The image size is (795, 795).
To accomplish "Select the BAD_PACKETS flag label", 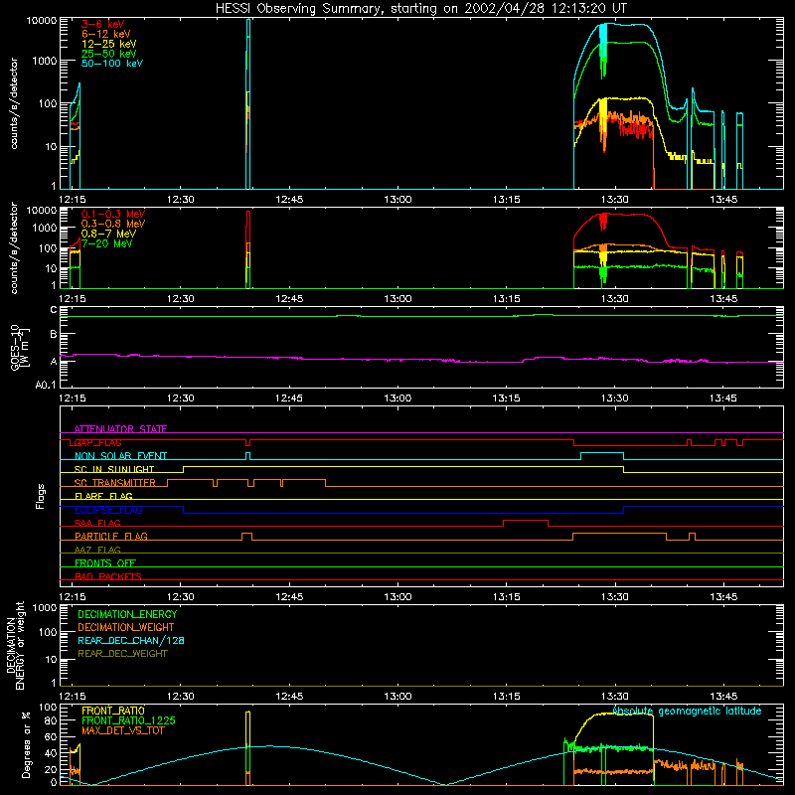I will point(108,576).
